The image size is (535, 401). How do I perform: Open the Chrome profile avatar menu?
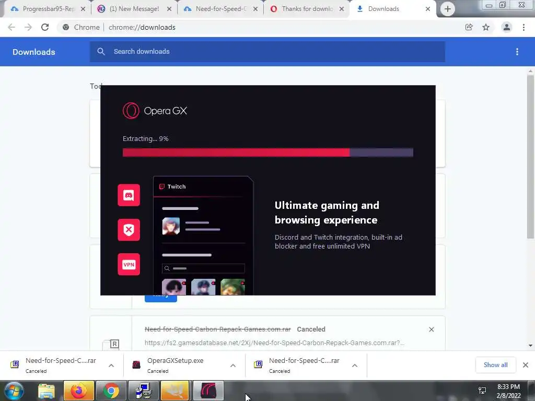pos(507,27)
